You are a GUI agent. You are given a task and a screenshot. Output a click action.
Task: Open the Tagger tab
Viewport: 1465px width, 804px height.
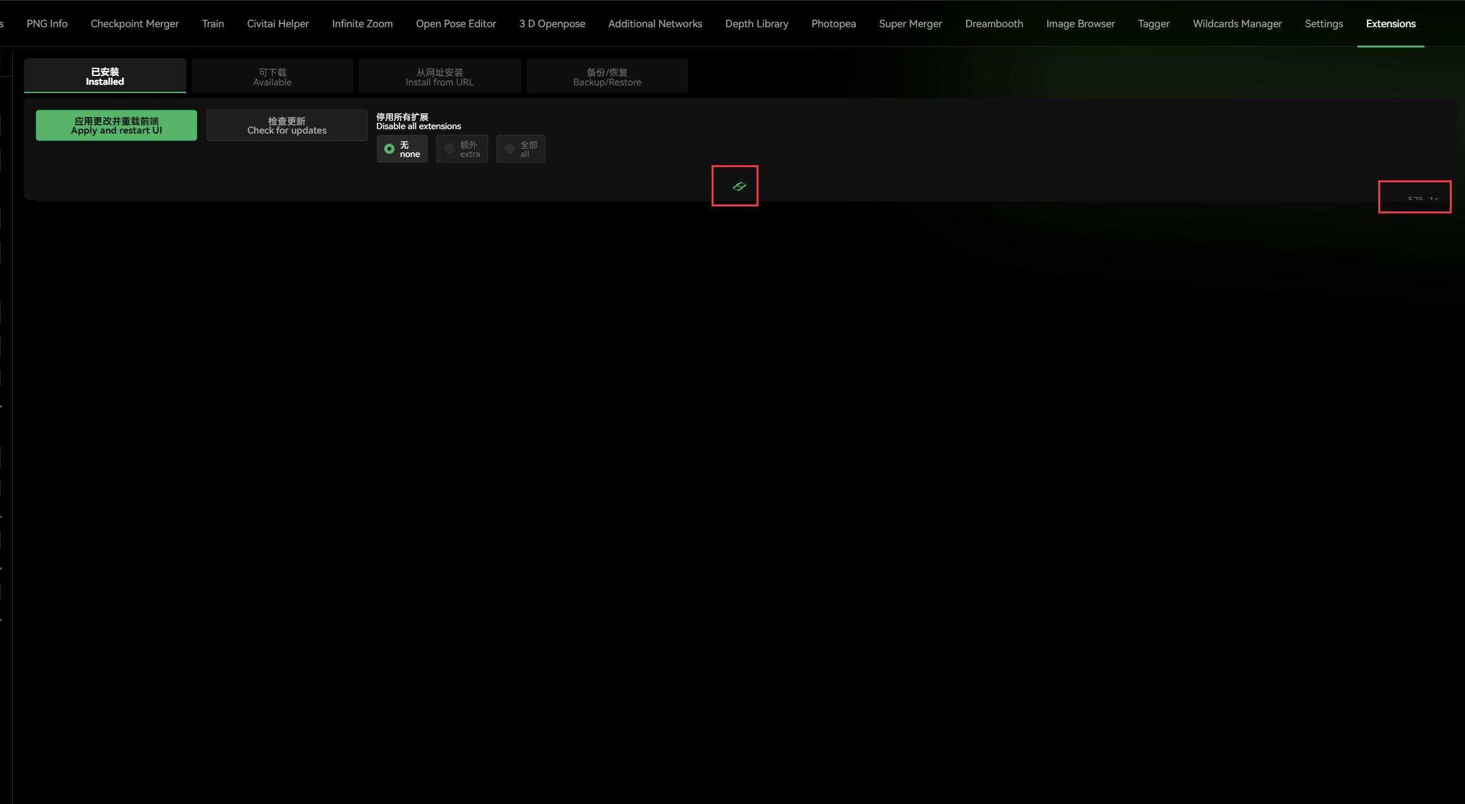(1154, 23)
